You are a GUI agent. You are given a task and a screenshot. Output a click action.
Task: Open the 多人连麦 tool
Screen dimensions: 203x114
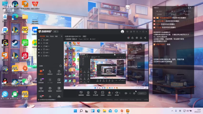(50, 81)
